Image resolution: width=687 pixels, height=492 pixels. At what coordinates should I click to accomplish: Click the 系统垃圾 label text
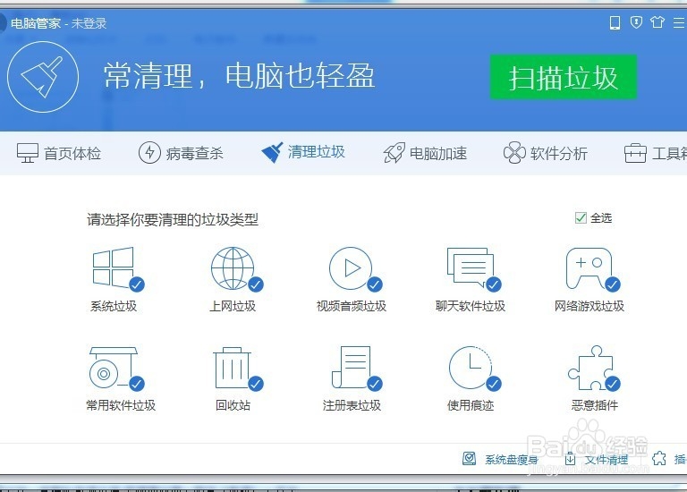(114, 306)
